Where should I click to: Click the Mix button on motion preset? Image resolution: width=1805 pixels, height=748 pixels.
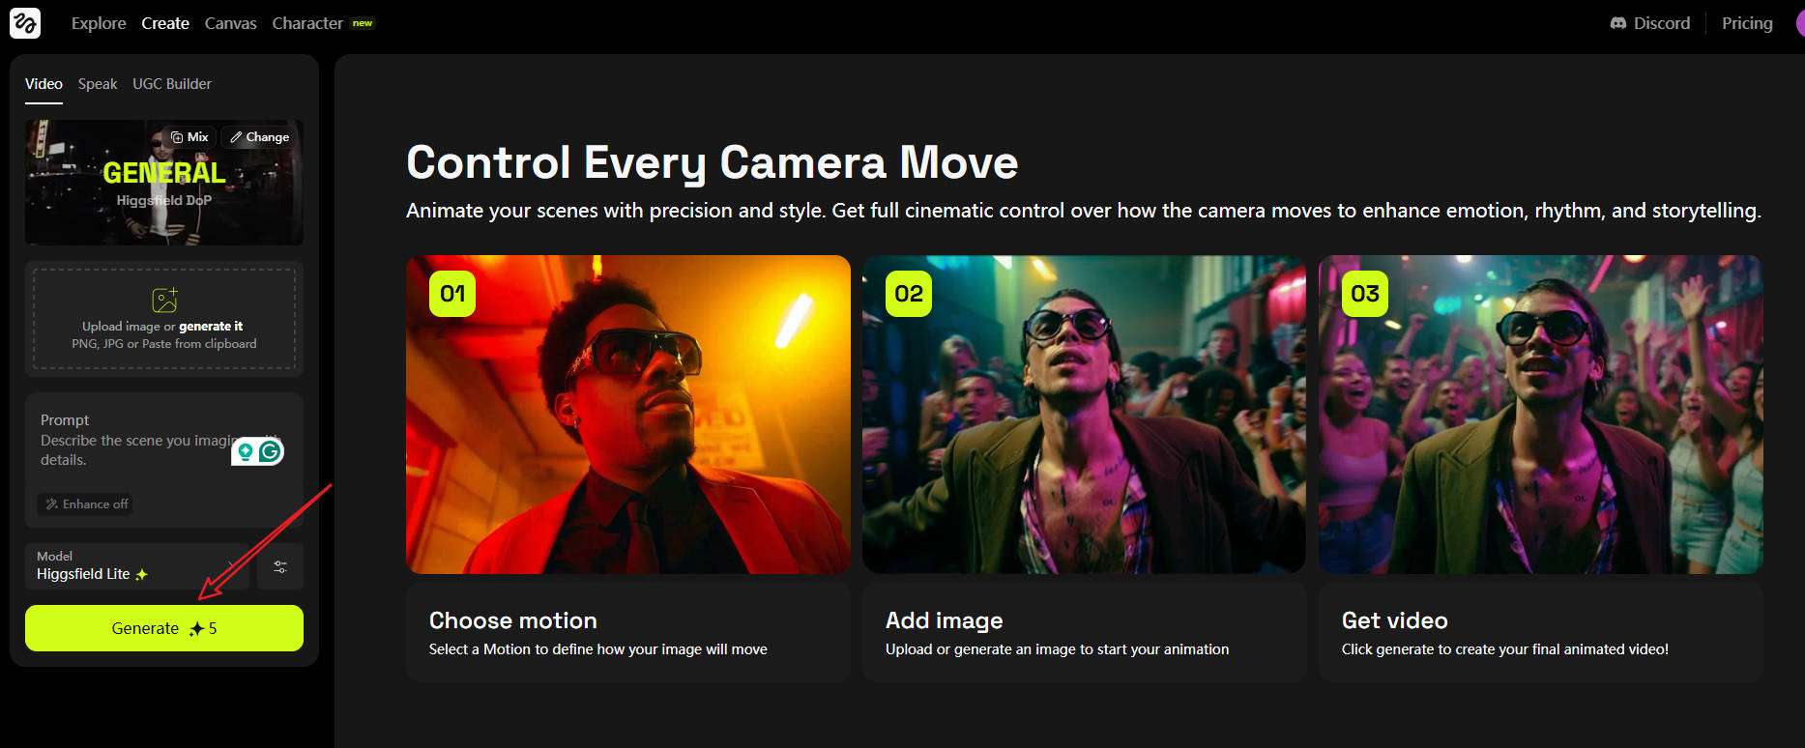click(189, 137)
